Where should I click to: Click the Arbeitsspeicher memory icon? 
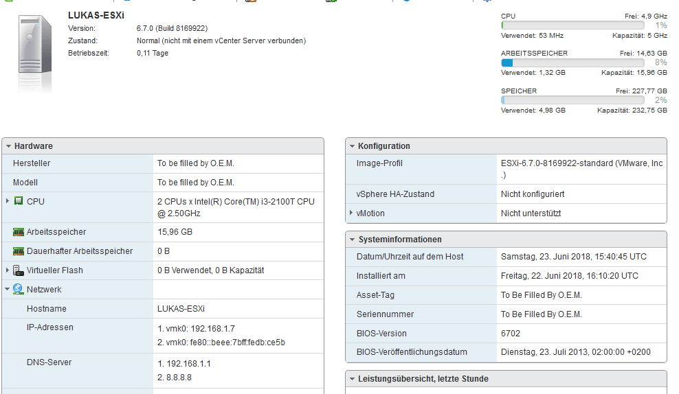tap(18, 232)
